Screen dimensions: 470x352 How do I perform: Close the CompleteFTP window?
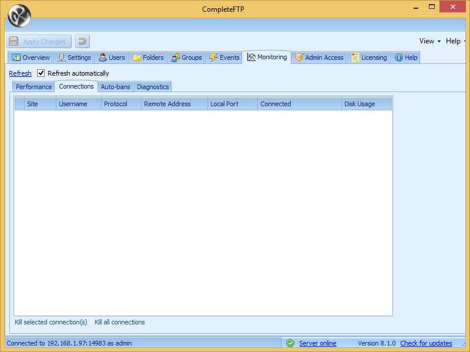(452, 6)
